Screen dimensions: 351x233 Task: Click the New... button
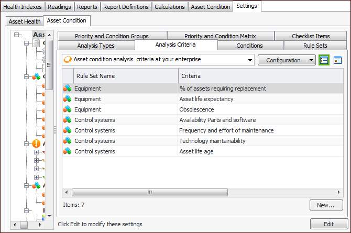[326, 205]
